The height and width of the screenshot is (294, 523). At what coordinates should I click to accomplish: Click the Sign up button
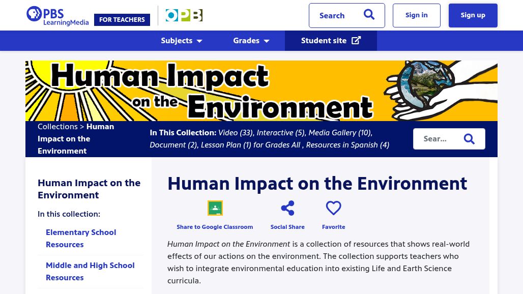click(473, 15)
